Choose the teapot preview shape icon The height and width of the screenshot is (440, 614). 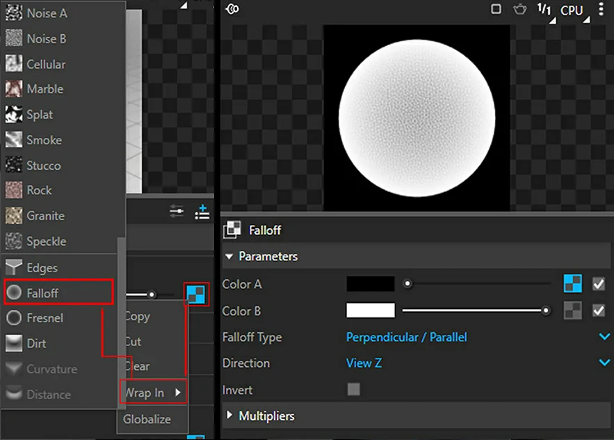[519, 10]
